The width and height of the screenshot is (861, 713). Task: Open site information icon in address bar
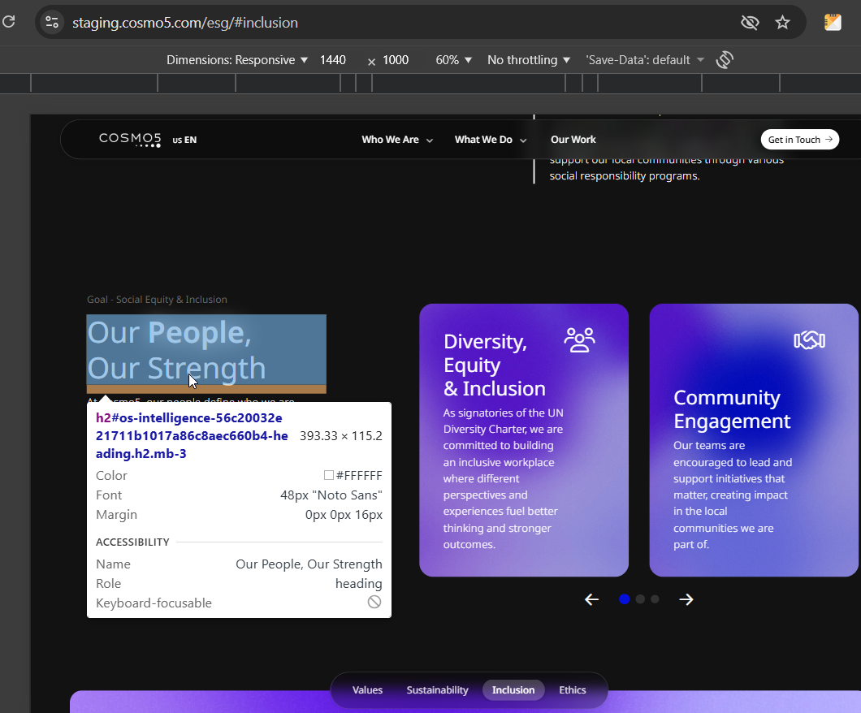(52, 23)
